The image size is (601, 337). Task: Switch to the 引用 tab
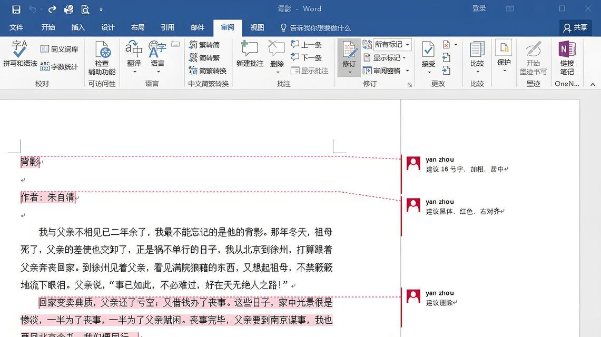click(x=168, y=27)
